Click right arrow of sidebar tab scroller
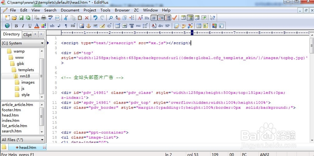314x156 pixels. [41, 34]
